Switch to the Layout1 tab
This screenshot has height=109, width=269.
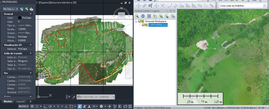point(21,101)
